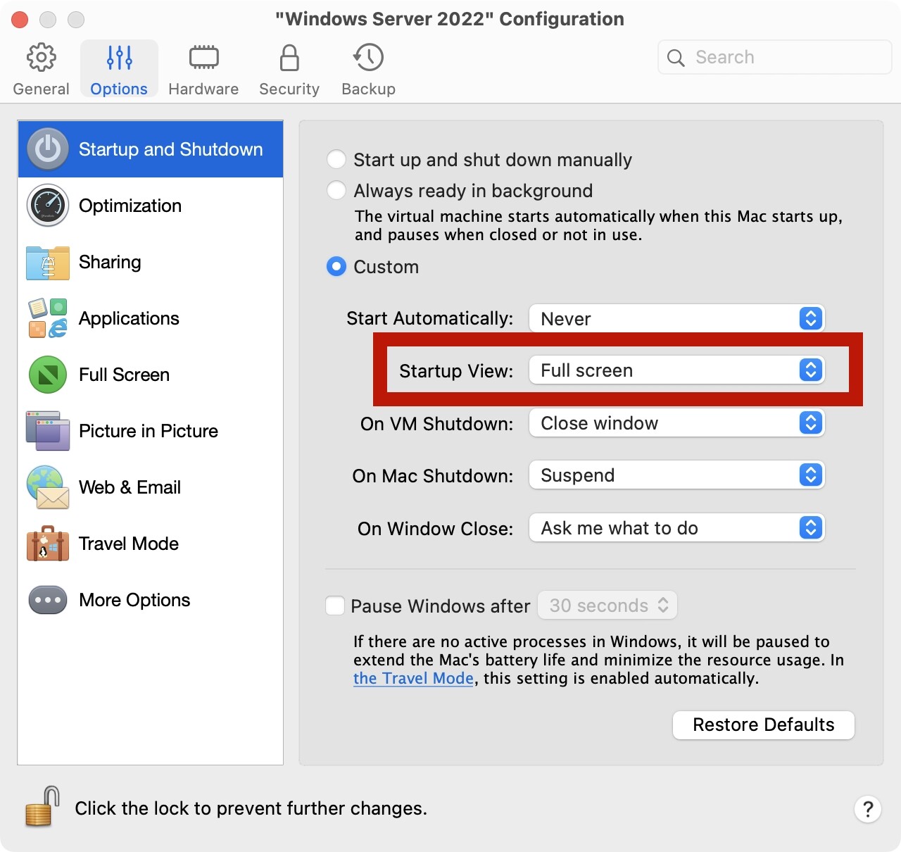The width and height of the screenshot is (901, 852).
Task: Click the Optimization speedometer icon
Action: tap(48, 206)
